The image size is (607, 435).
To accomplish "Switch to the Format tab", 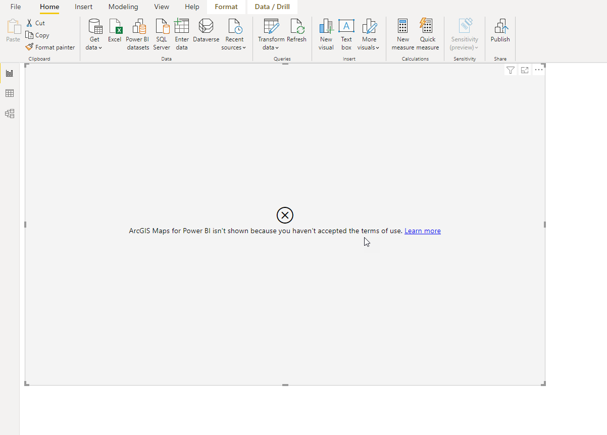I will tap(226, 7).
